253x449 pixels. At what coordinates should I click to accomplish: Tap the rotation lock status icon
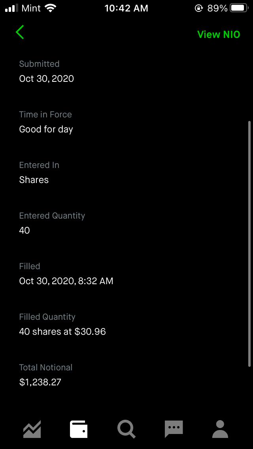click(199, 8)
